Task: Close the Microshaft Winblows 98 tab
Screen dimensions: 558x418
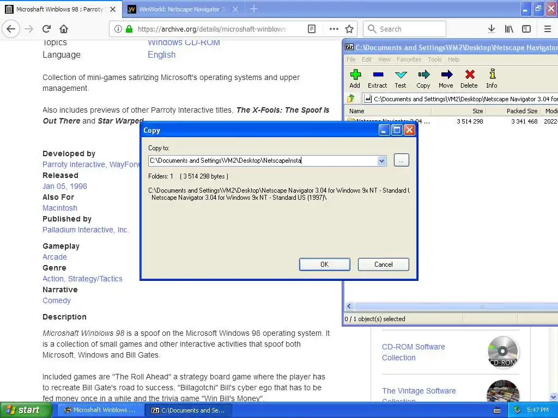Action: 113,9
